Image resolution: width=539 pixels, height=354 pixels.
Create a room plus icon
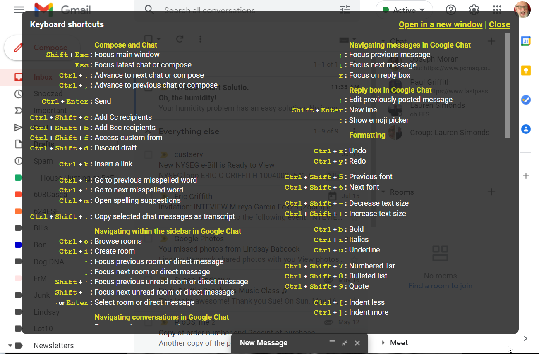click(491, 192)
